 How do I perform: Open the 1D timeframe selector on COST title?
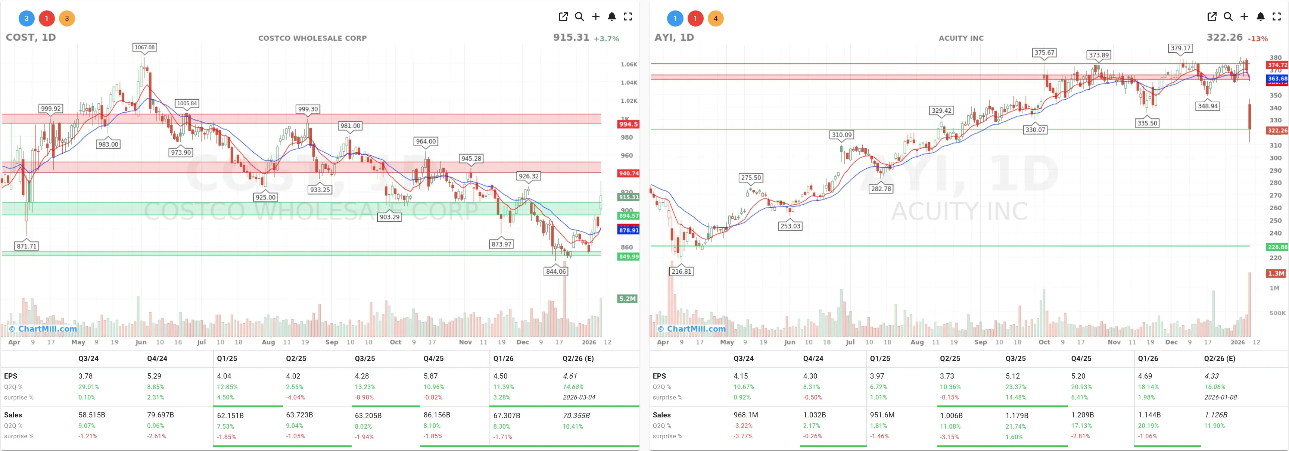click(50, 37)
